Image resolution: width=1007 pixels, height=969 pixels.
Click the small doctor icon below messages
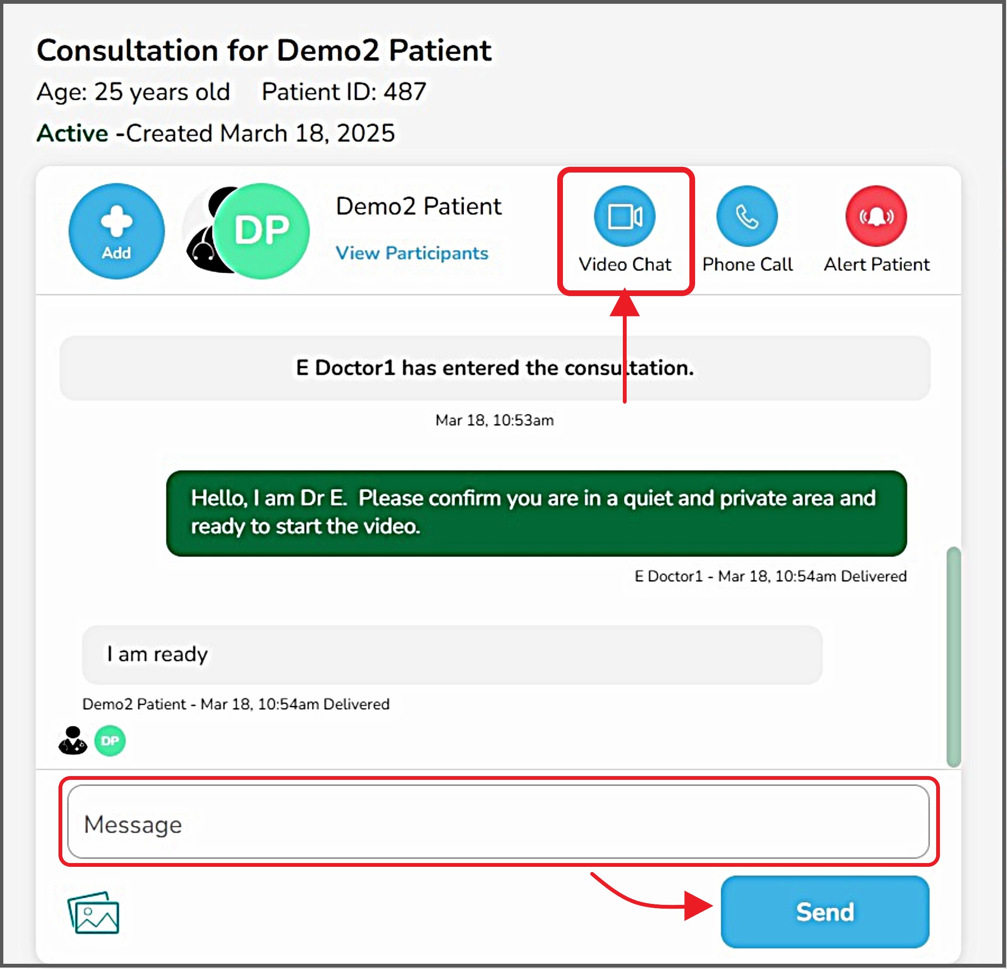tap(73, 740)
